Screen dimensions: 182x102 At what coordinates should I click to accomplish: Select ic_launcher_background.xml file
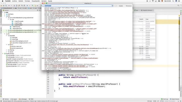[x=20, y=41]
